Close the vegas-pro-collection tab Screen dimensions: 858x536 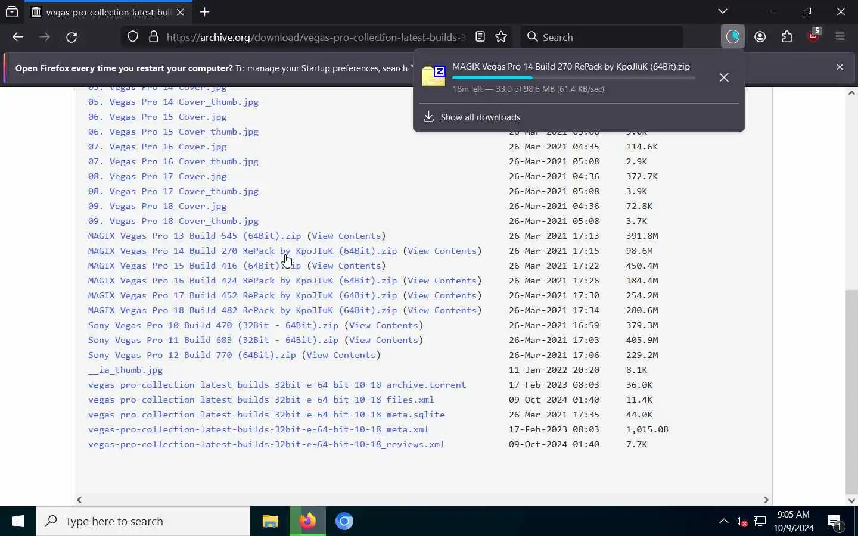click(180, 12)
